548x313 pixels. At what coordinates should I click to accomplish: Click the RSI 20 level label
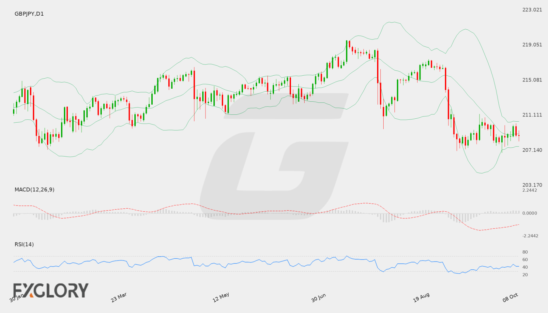tap(525, 275)
